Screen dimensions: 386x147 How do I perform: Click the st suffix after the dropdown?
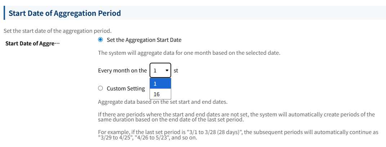click(176, 71)
